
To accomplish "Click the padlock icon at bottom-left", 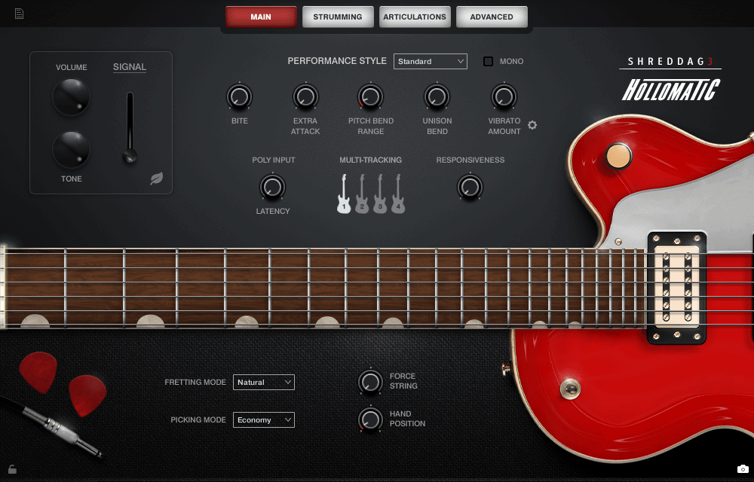I will point(12,469).
